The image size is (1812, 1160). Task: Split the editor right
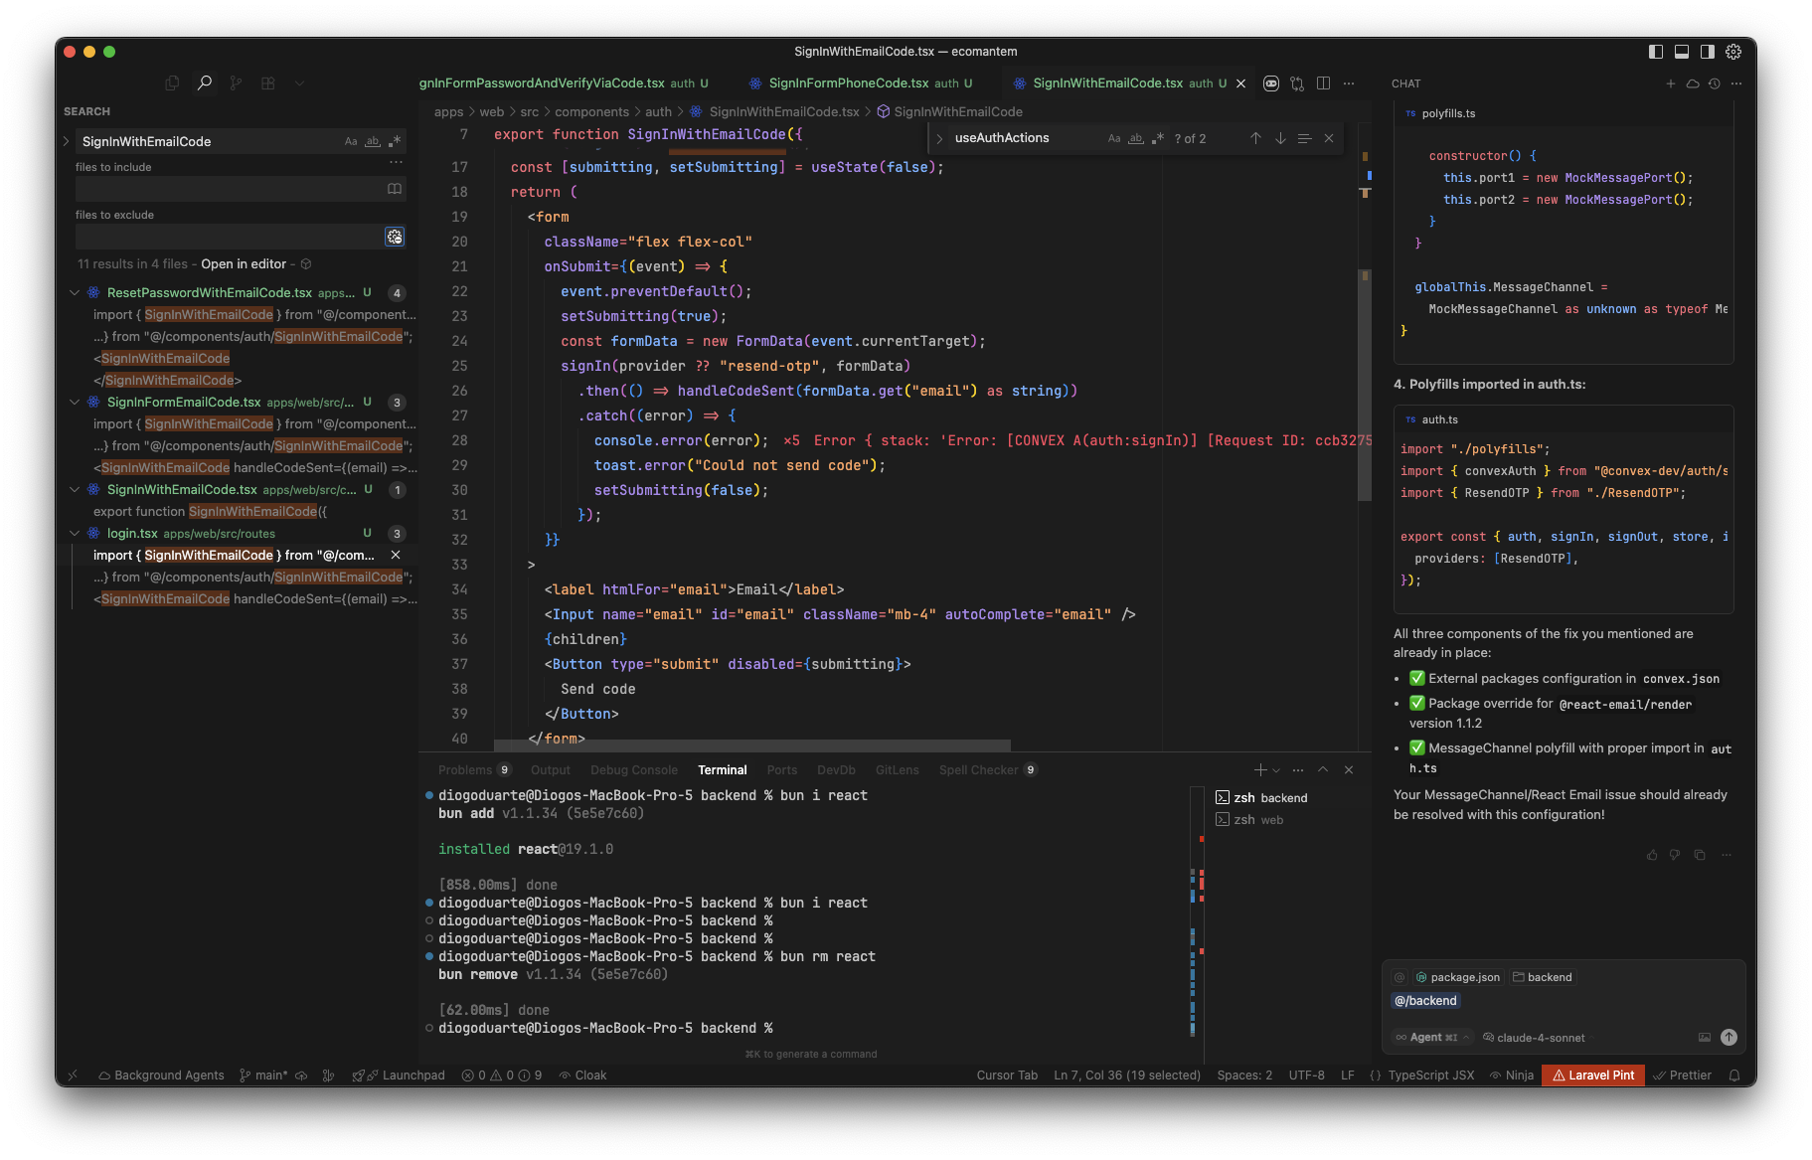(x=1323, y=83)
